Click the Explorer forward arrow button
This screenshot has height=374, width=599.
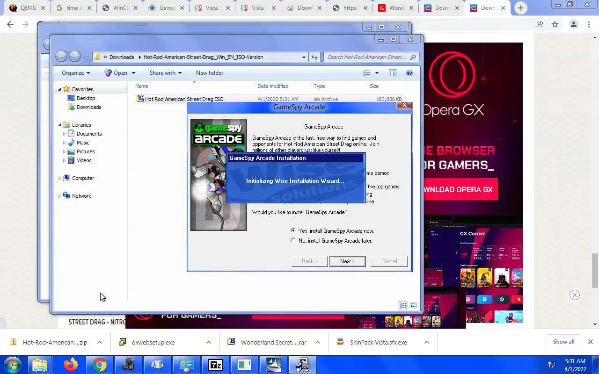(75, 57)
